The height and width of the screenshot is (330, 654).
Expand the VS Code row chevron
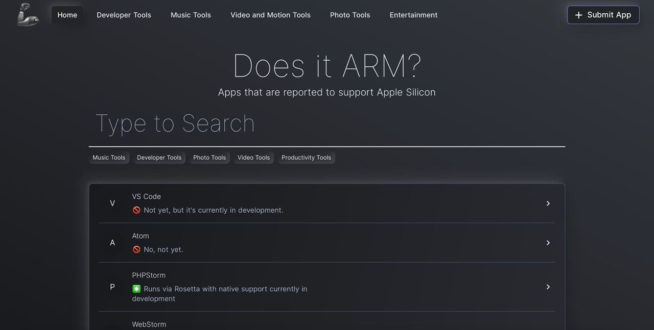click(548, 204)
